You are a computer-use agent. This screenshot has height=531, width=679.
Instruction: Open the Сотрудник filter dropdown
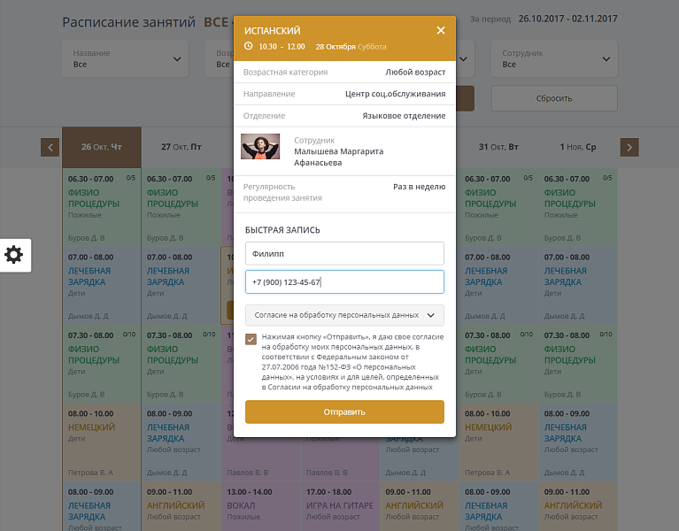tap(553, 59)
